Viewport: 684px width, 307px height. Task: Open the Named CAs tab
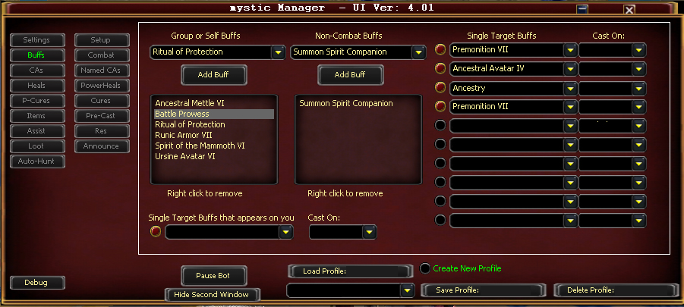pyautogui.click(x=102, y=70)
